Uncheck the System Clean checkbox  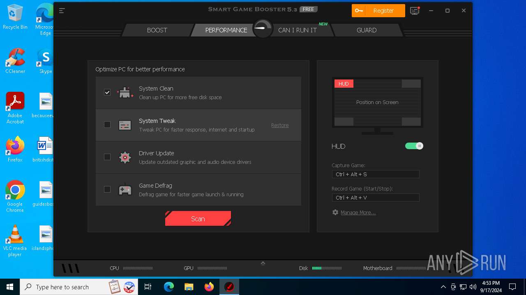point(107,93)
